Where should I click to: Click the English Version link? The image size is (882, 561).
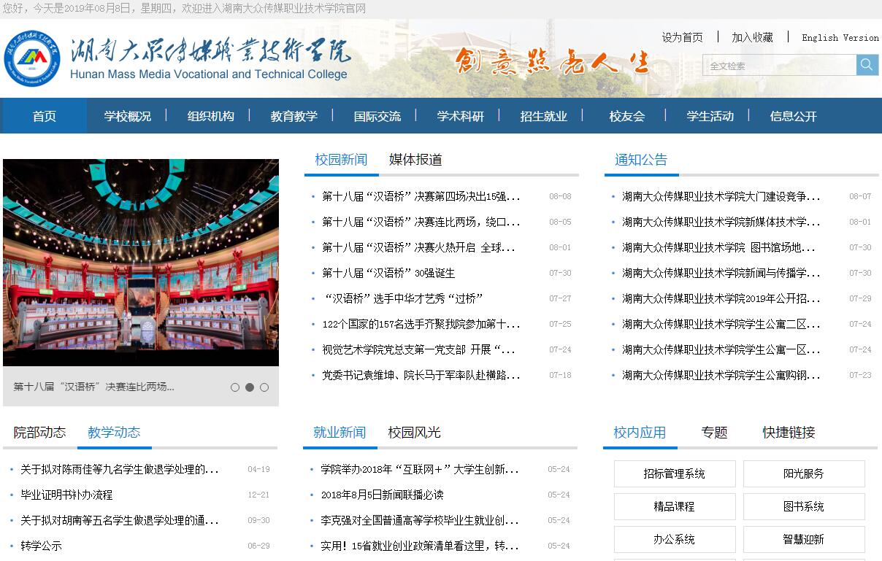point(840,38)
